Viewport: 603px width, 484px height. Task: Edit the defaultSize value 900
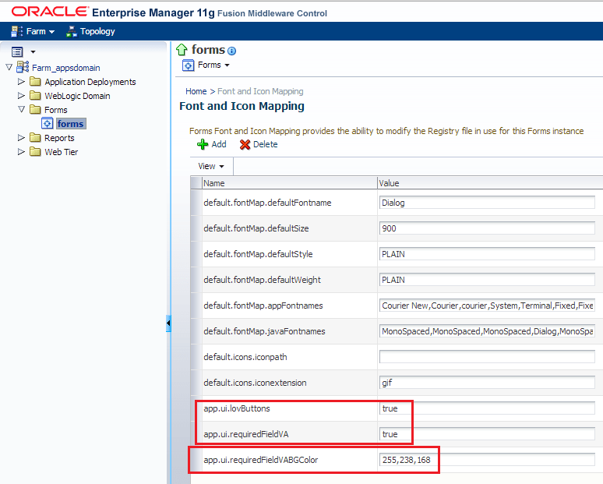[x=487, y=228]
